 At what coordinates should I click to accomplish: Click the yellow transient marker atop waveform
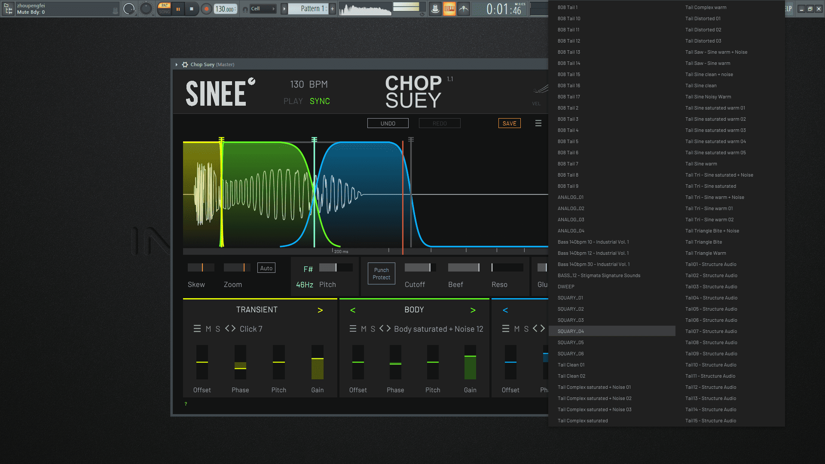click(x=221, y=140)
